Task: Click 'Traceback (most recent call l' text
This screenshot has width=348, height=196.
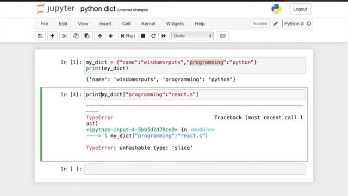Action: click(259, 118)
